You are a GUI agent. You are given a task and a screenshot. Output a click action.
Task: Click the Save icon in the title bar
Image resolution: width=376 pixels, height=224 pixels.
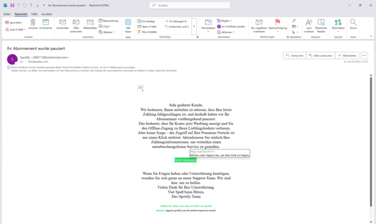[12, 5]
